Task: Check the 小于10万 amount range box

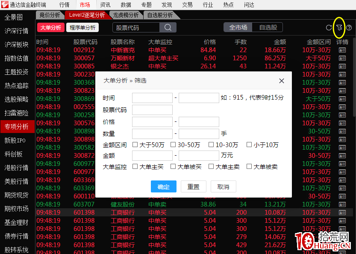Action: pyautogui.click(x=249, y=145)
